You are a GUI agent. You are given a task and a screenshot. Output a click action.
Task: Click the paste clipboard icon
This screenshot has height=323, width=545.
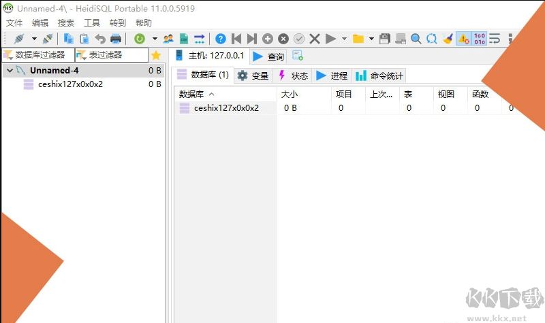click(84, 39)
